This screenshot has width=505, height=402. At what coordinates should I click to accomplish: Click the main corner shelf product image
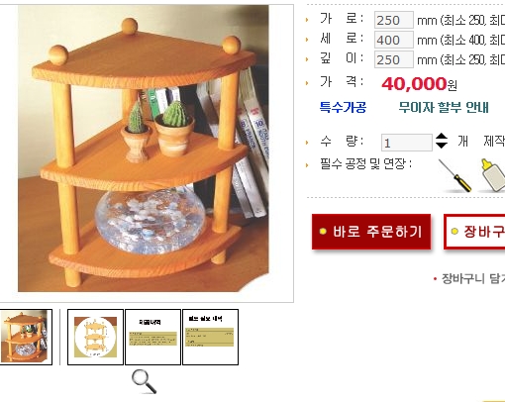click(x=144, y=149)
